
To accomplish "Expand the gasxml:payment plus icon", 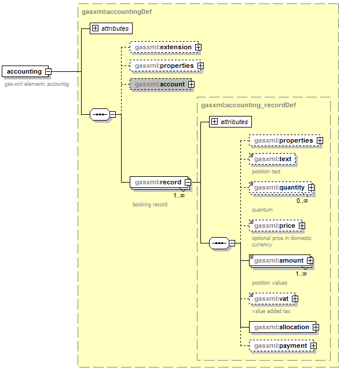I will pyautogui.click(x=313, y=345).
